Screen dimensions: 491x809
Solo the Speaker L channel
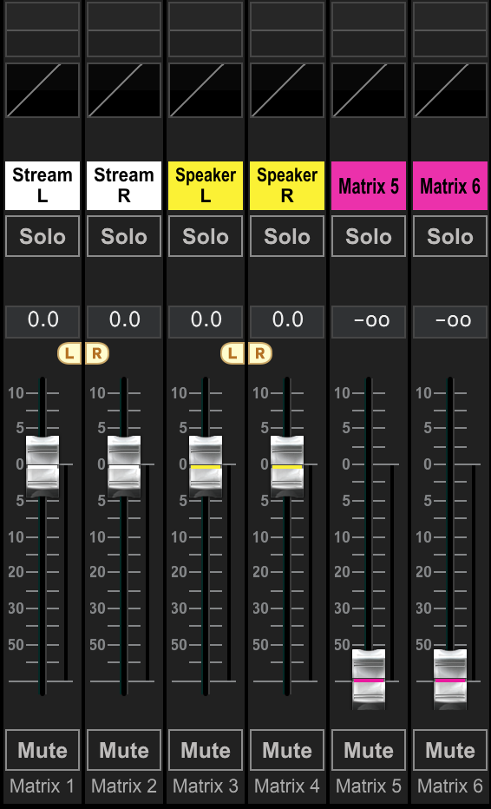(x=206, y=236)
